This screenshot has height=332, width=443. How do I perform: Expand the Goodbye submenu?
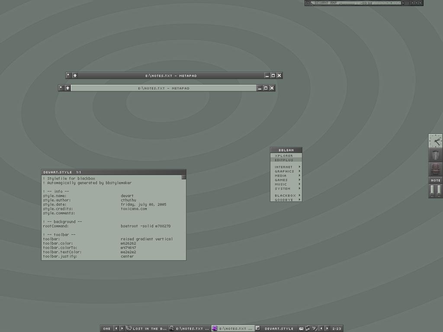tap(286, 200)
